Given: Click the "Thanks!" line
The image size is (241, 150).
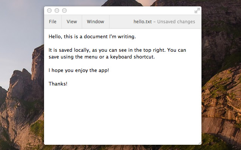Looking at the screenshot, I should click(58, 84).
